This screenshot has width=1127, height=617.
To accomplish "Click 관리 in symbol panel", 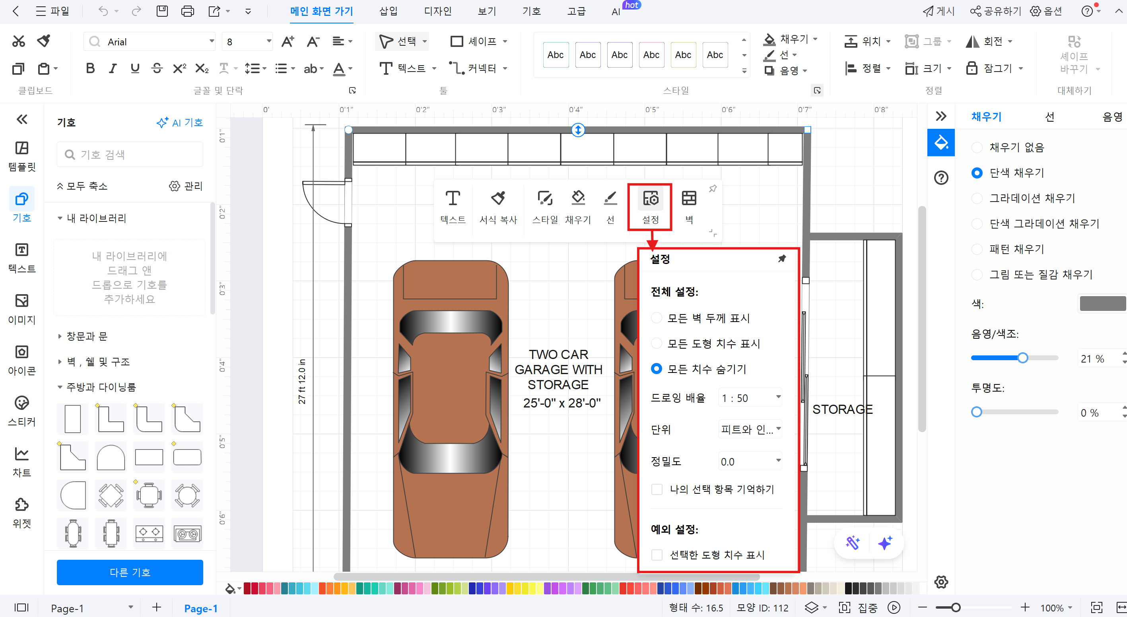I will click(186, 186).
